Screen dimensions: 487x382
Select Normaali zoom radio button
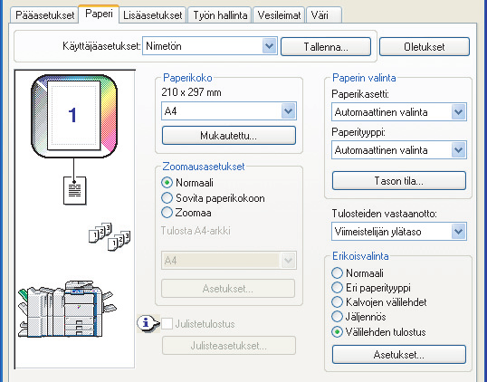pos(167,183)
